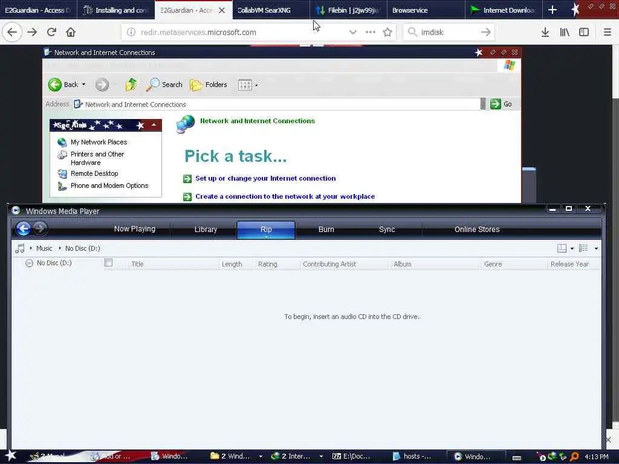
Task: Show site information for redir.metaservices.microsoft.com
Action: [131, 33]
